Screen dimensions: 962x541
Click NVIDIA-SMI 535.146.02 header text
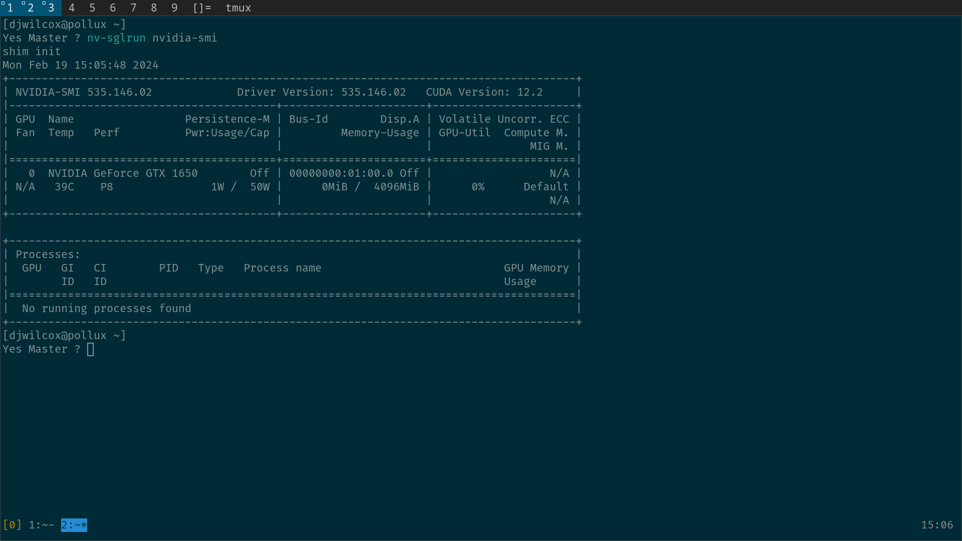click(84, 92)
